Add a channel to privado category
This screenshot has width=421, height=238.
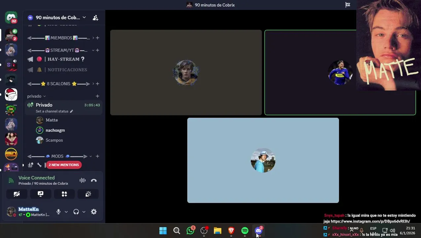point(97,96)
